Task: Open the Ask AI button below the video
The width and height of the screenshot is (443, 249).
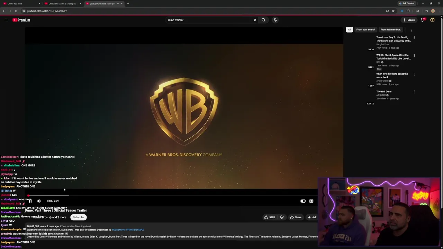Action: pos(312,217)
